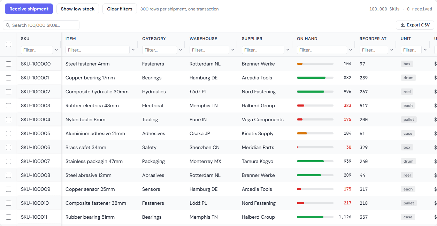Click the Tamura Kogyo supplier cell
This screenshot has height=226, width=437.
(x=258, y=161)
